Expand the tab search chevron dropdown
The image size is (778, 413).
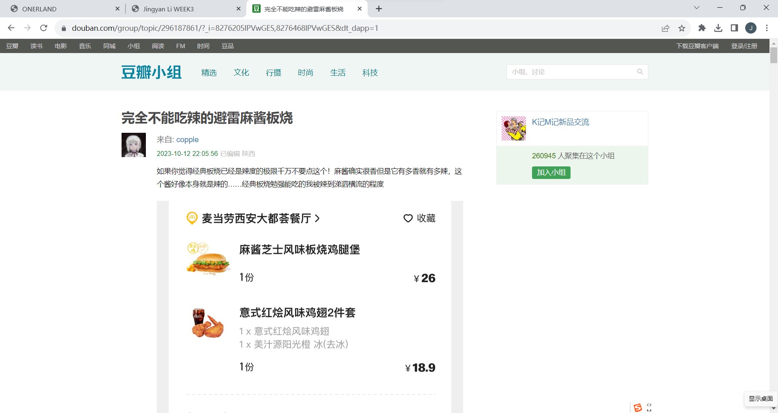(697, 8)
